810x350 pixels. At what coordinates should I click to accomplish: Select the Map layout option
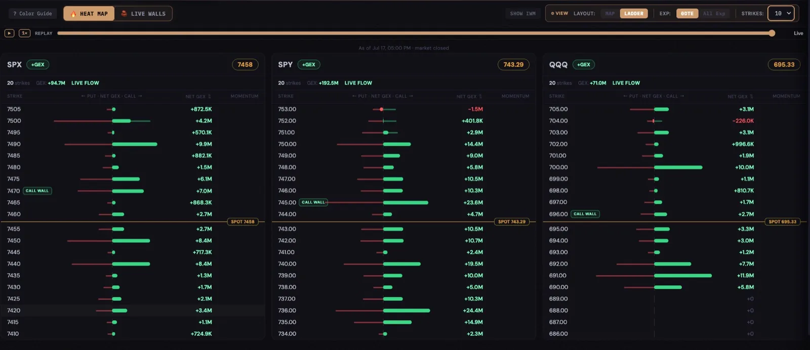(610, 14)
